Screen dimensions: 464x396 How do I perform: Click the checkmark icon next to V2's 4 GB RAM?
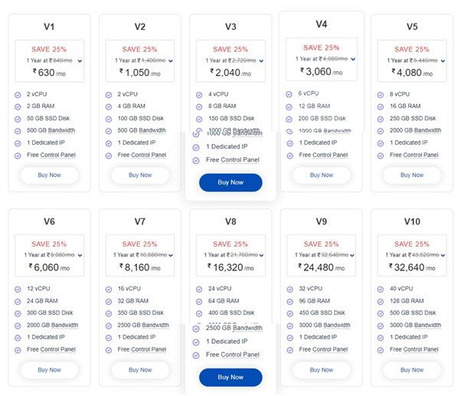coord(109,106)
